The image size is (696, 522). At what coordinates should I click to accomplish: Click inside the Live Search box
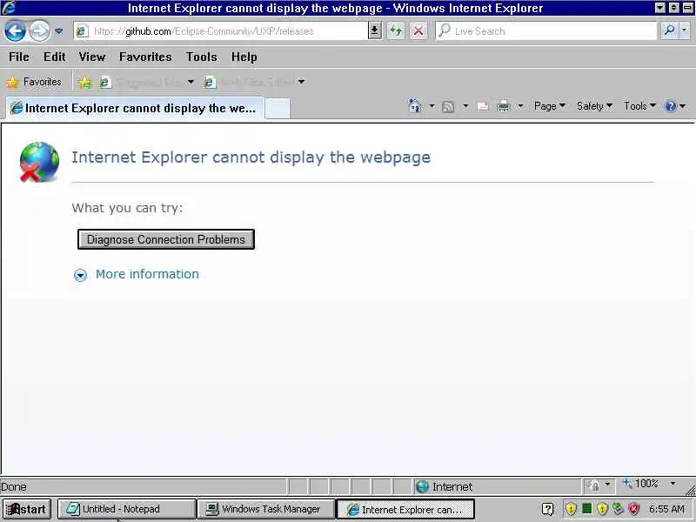(546, 31)
